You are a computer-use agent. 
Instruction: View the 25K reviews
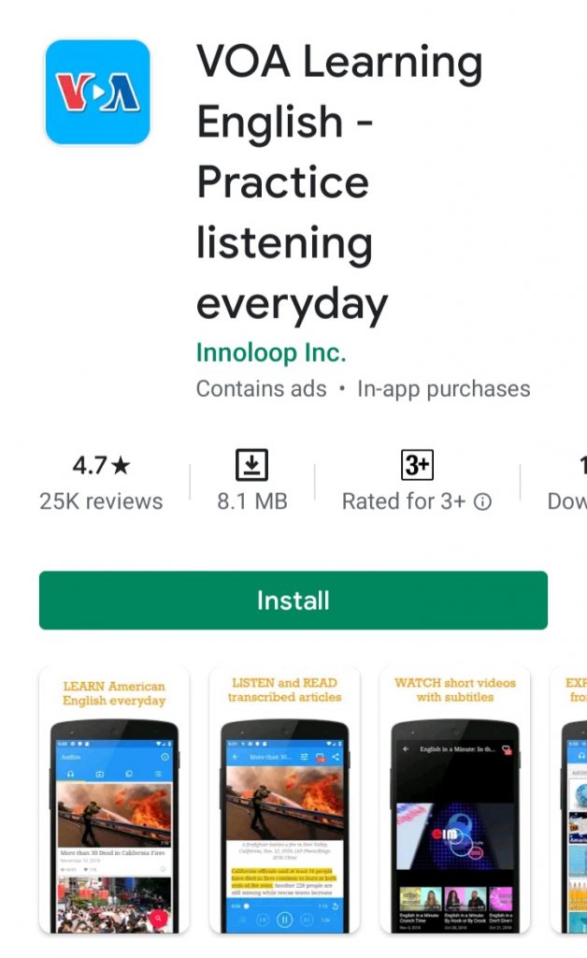[x=101, y=501]
